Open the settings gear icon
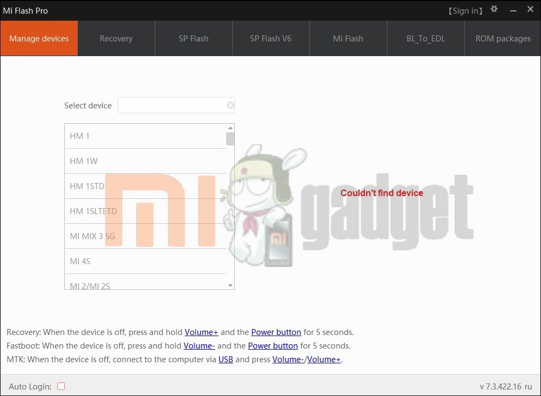 [494, 9]
